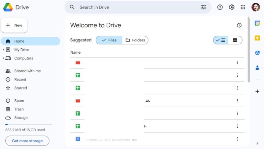Open more actions for the sixth file row
This screenshot has width=264, height=149.
point(237,126)
